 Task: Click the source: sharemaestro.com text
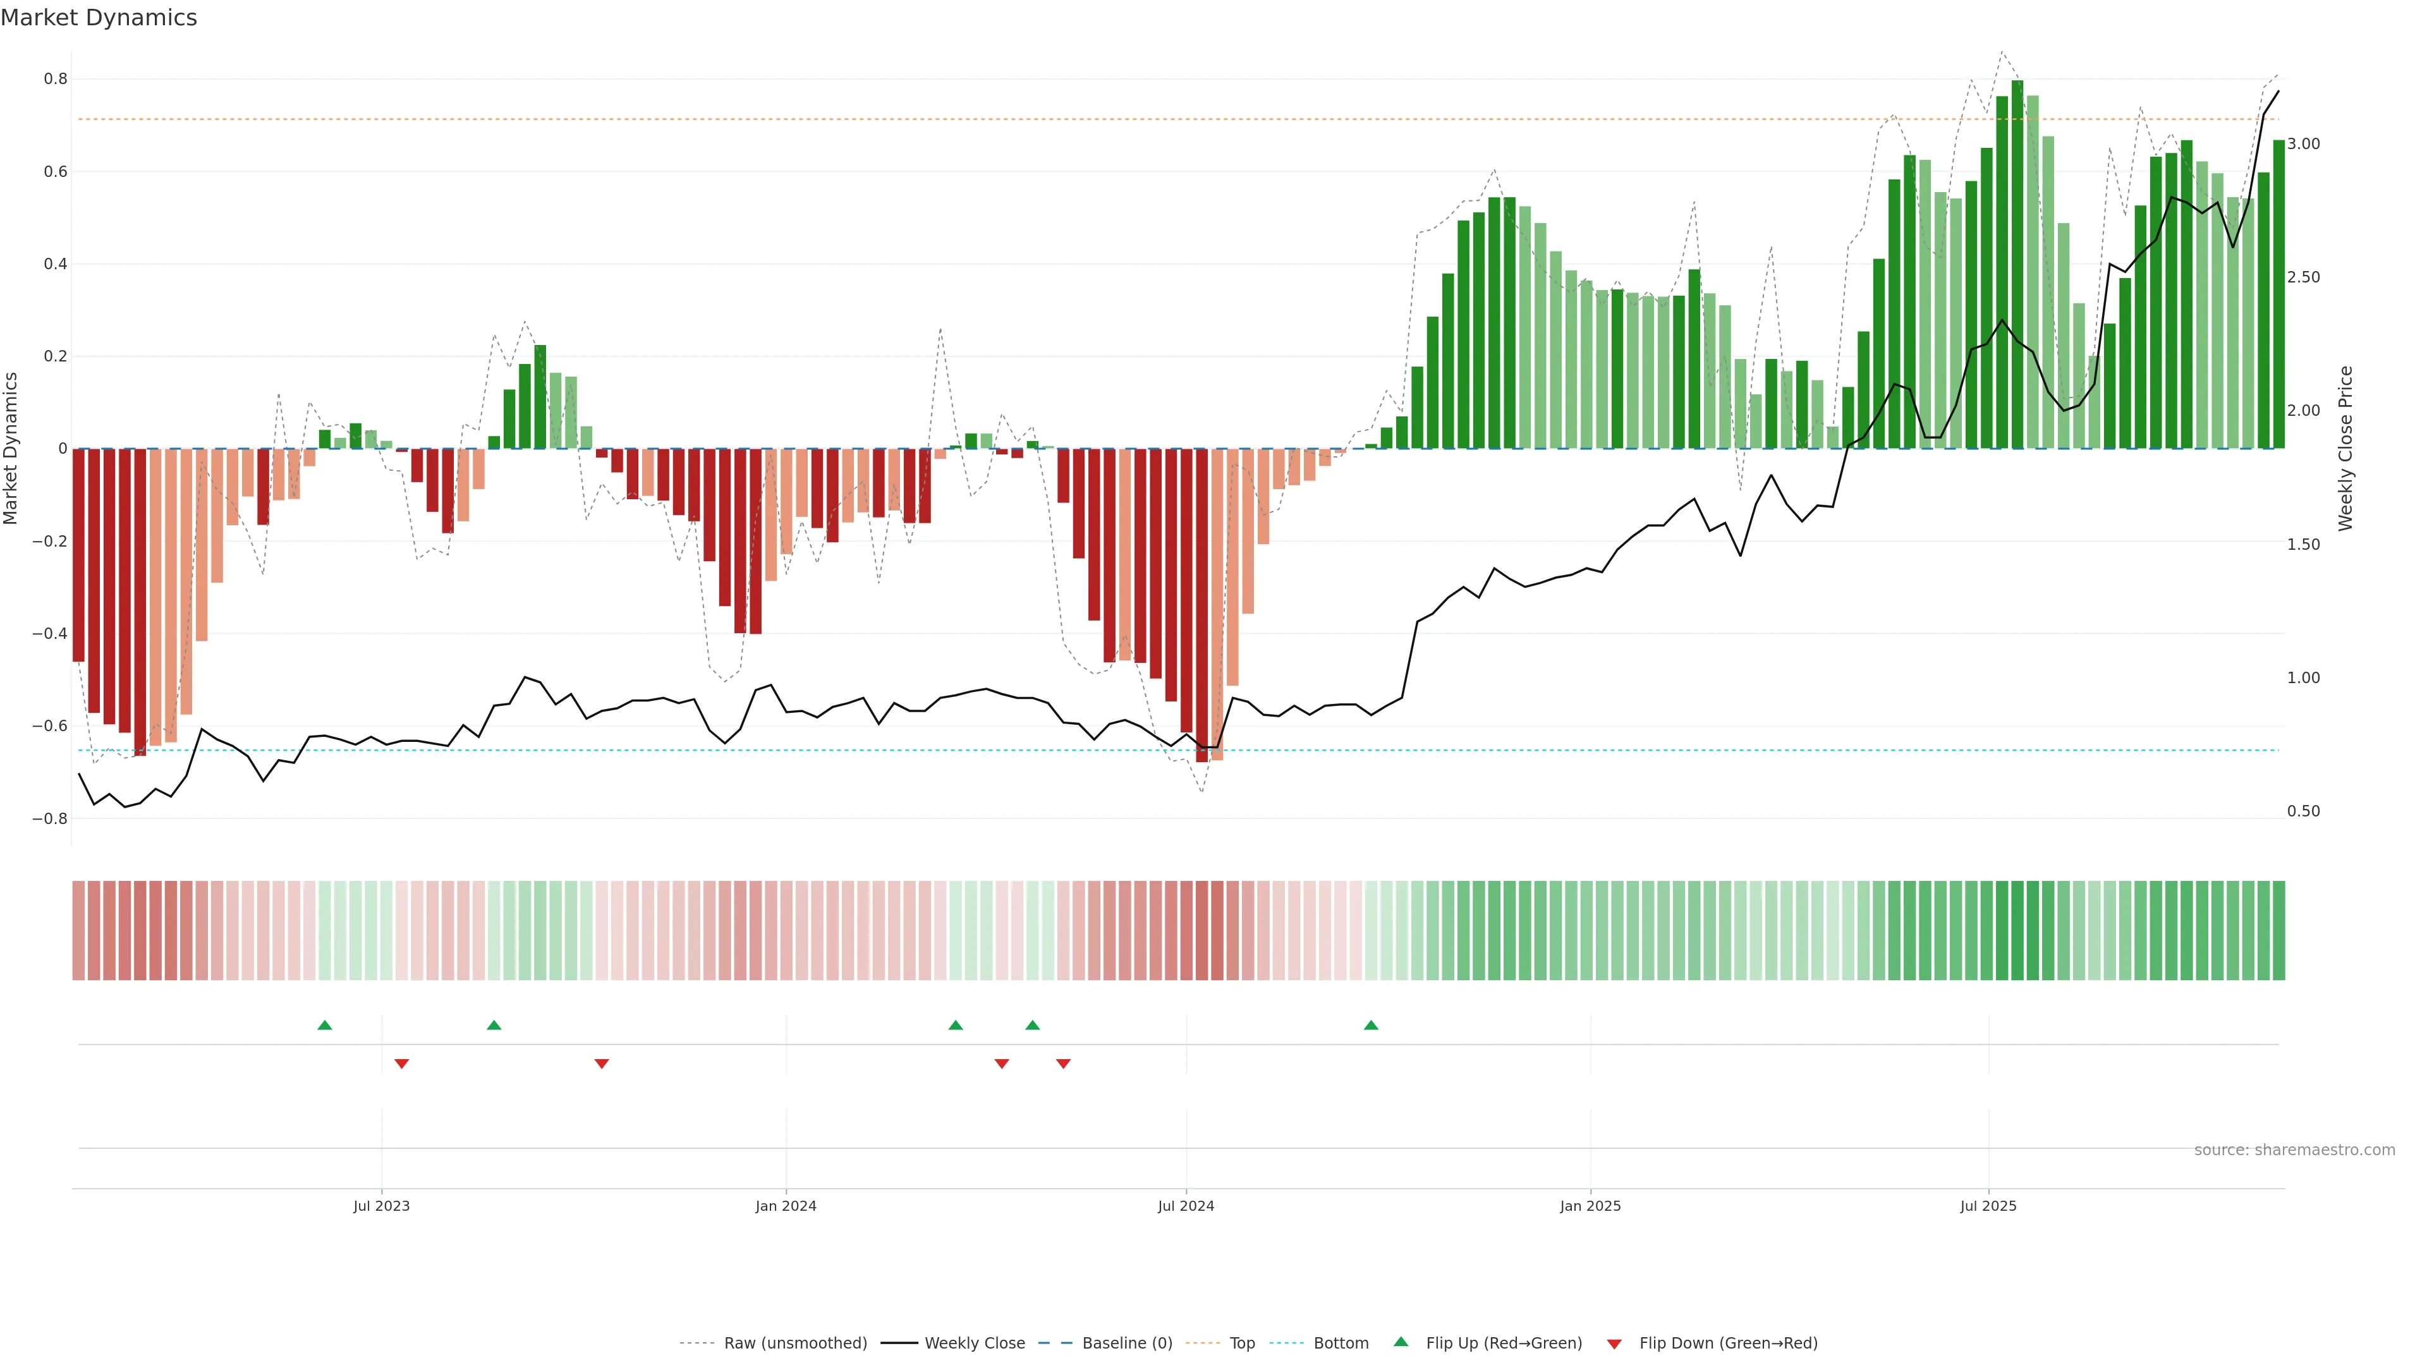(2294, 1150)
